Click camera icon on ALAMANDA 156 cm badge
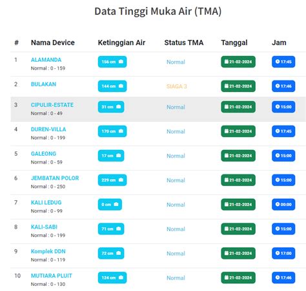306x291 pixels. [121, 62]
